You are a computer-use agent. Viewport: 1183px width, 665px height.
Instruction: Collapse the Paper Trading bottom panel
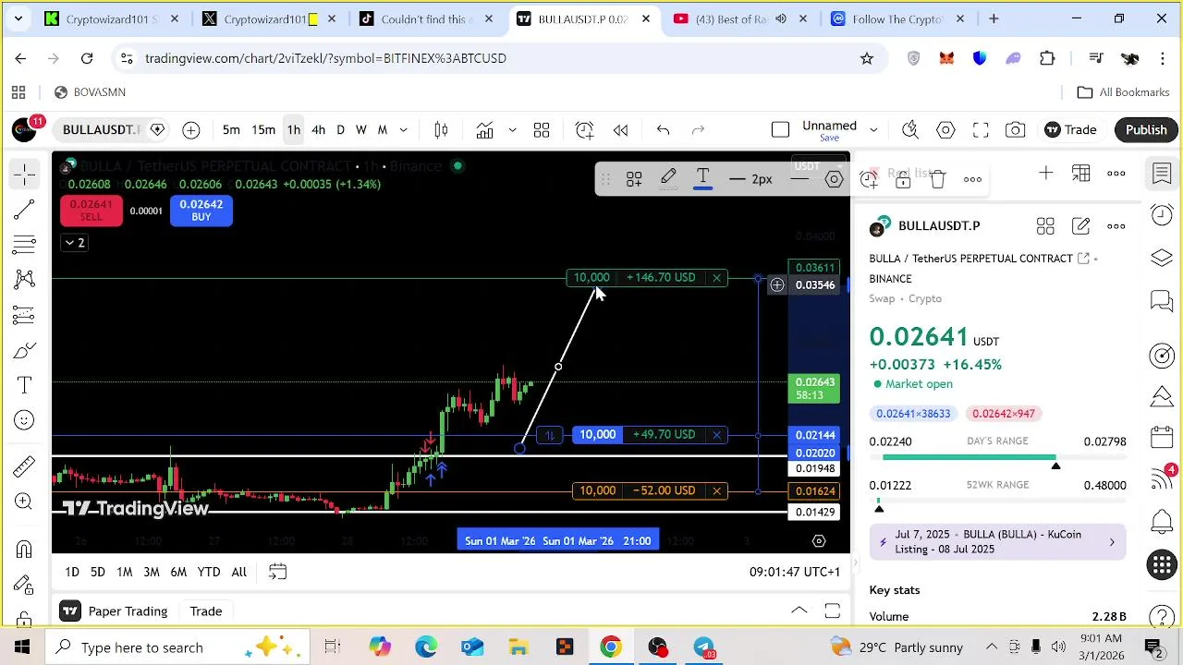pyautogui.click(x=799, y=611)
